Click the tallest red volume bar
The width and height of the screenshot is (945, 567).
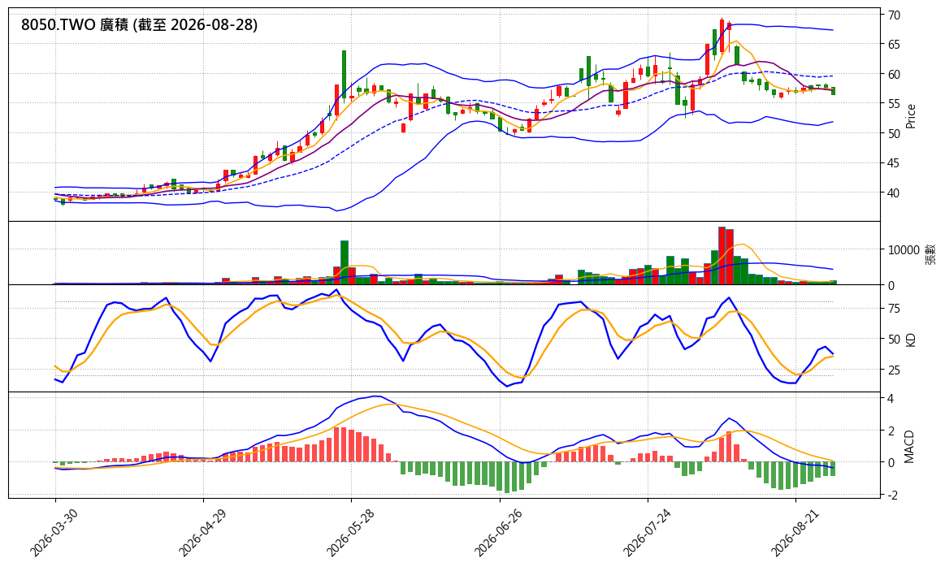(x=722, y=256)
